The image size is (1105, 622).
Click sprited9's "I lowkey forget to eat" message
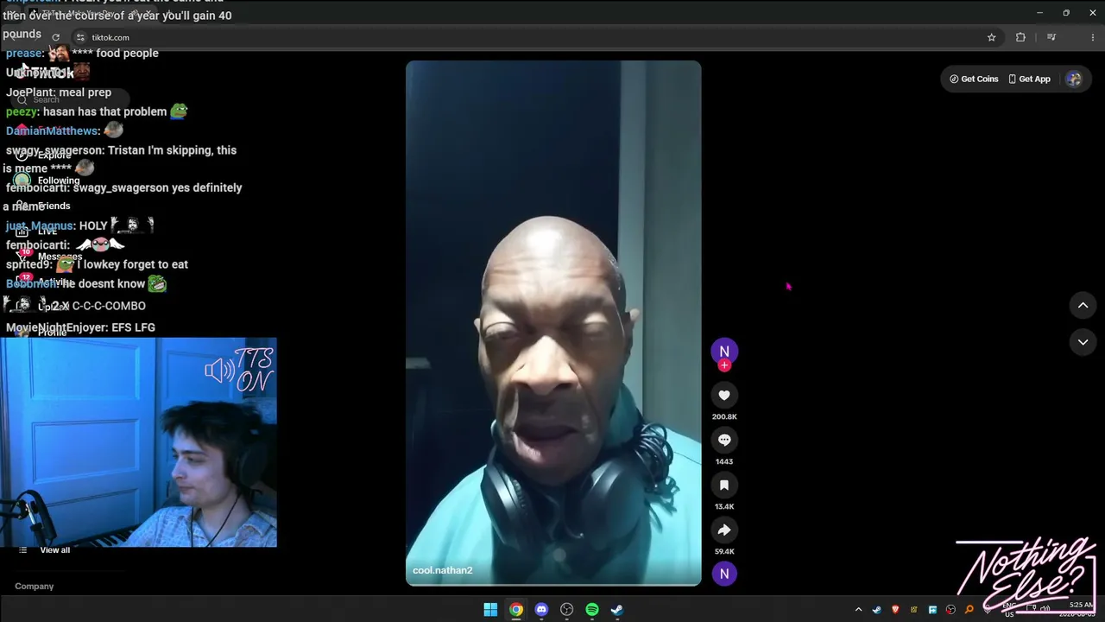(97, 264)
